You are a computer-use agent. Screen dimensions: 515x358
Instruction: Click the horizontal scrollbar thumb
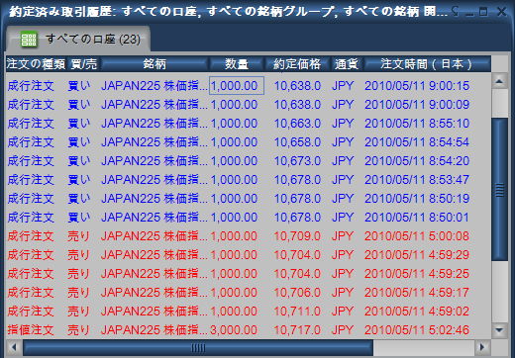[198, 347]
